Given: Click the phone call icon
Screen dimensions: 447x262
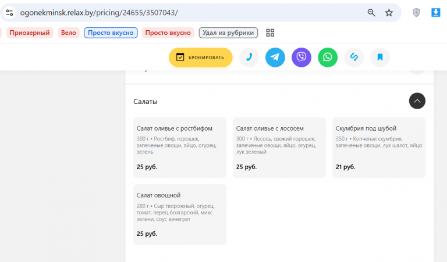Looking at the screenshot, I should [x=249, y=58].
